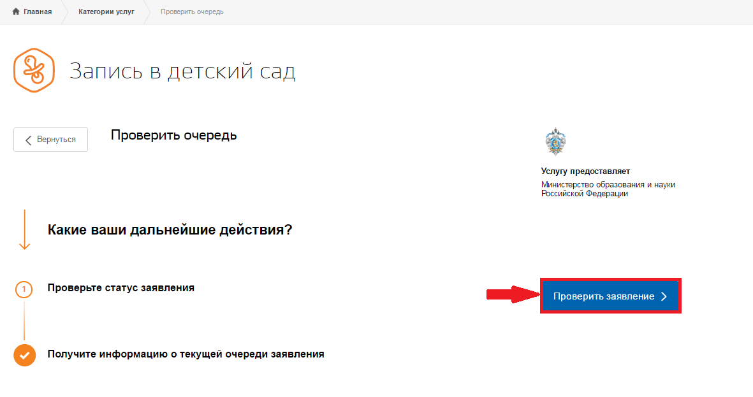Click the 'Запись в детский сад' title
This screenshot has height=397, width=753.
pyautogui.click(x=182, y=71)
